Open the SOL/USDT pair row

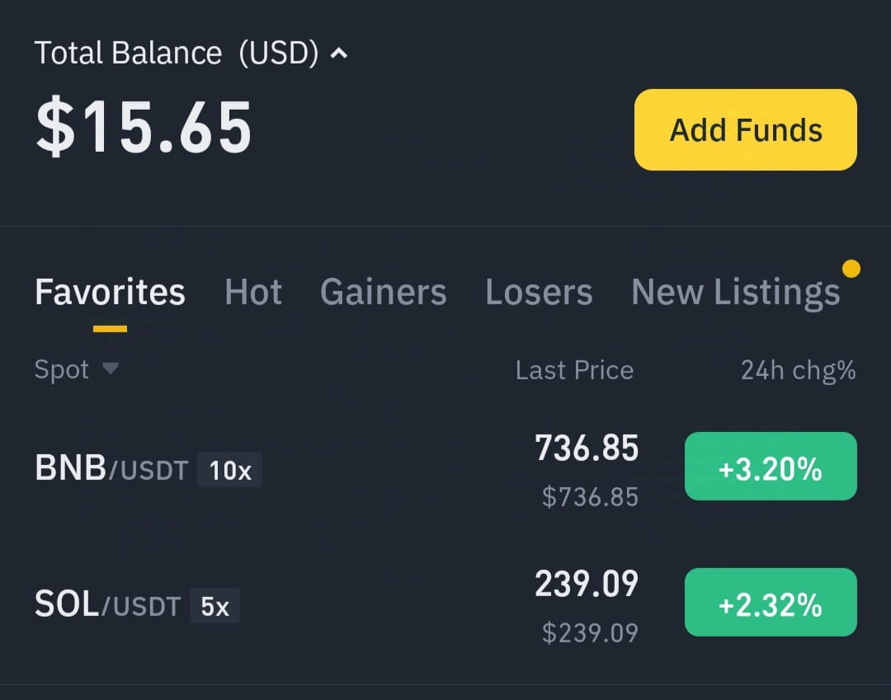(x=445, y=604)
